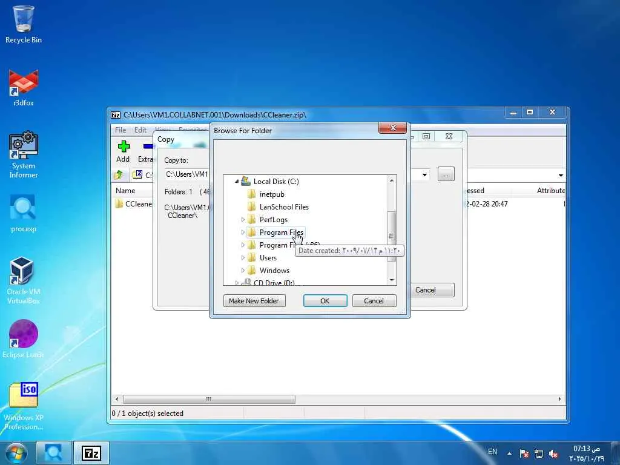
Task: Switch to procexp in the taskbar
Action: (53, 453)
